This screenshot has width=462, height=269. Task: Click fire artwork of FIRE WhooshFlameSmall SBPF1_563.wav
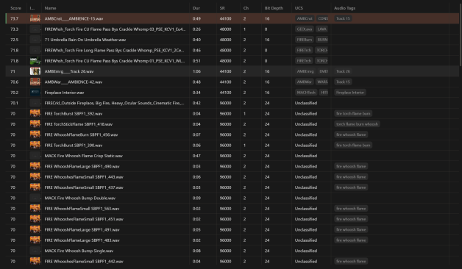[x=35, y=209]
